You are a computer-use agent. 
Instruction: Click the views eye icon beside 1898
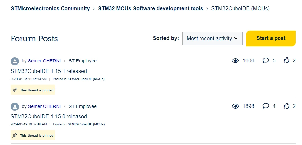(x=235, y=106)
